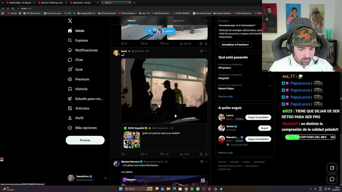This screenshot has width=342, height=192.
Task: Open Spotify from the taskbar
Action: 192,189
